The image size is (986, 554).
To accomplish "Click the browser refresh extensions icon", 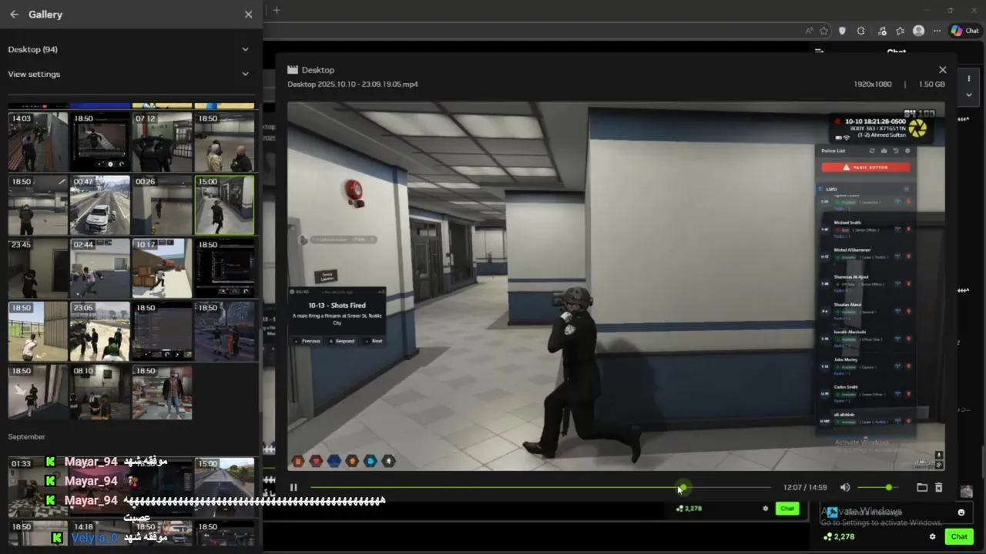I will 861,31.
